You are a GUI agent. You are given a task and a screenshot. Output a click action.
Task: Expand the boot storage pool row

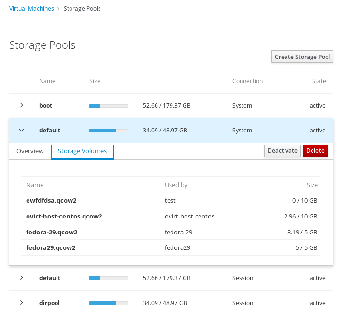coord(21,105)
